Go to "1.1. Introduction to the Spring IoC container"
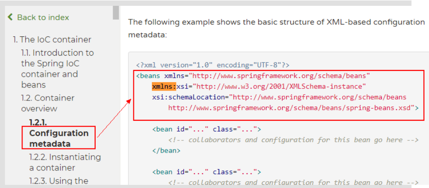Screen dimensions: 429x188 [x=57, y=63]
